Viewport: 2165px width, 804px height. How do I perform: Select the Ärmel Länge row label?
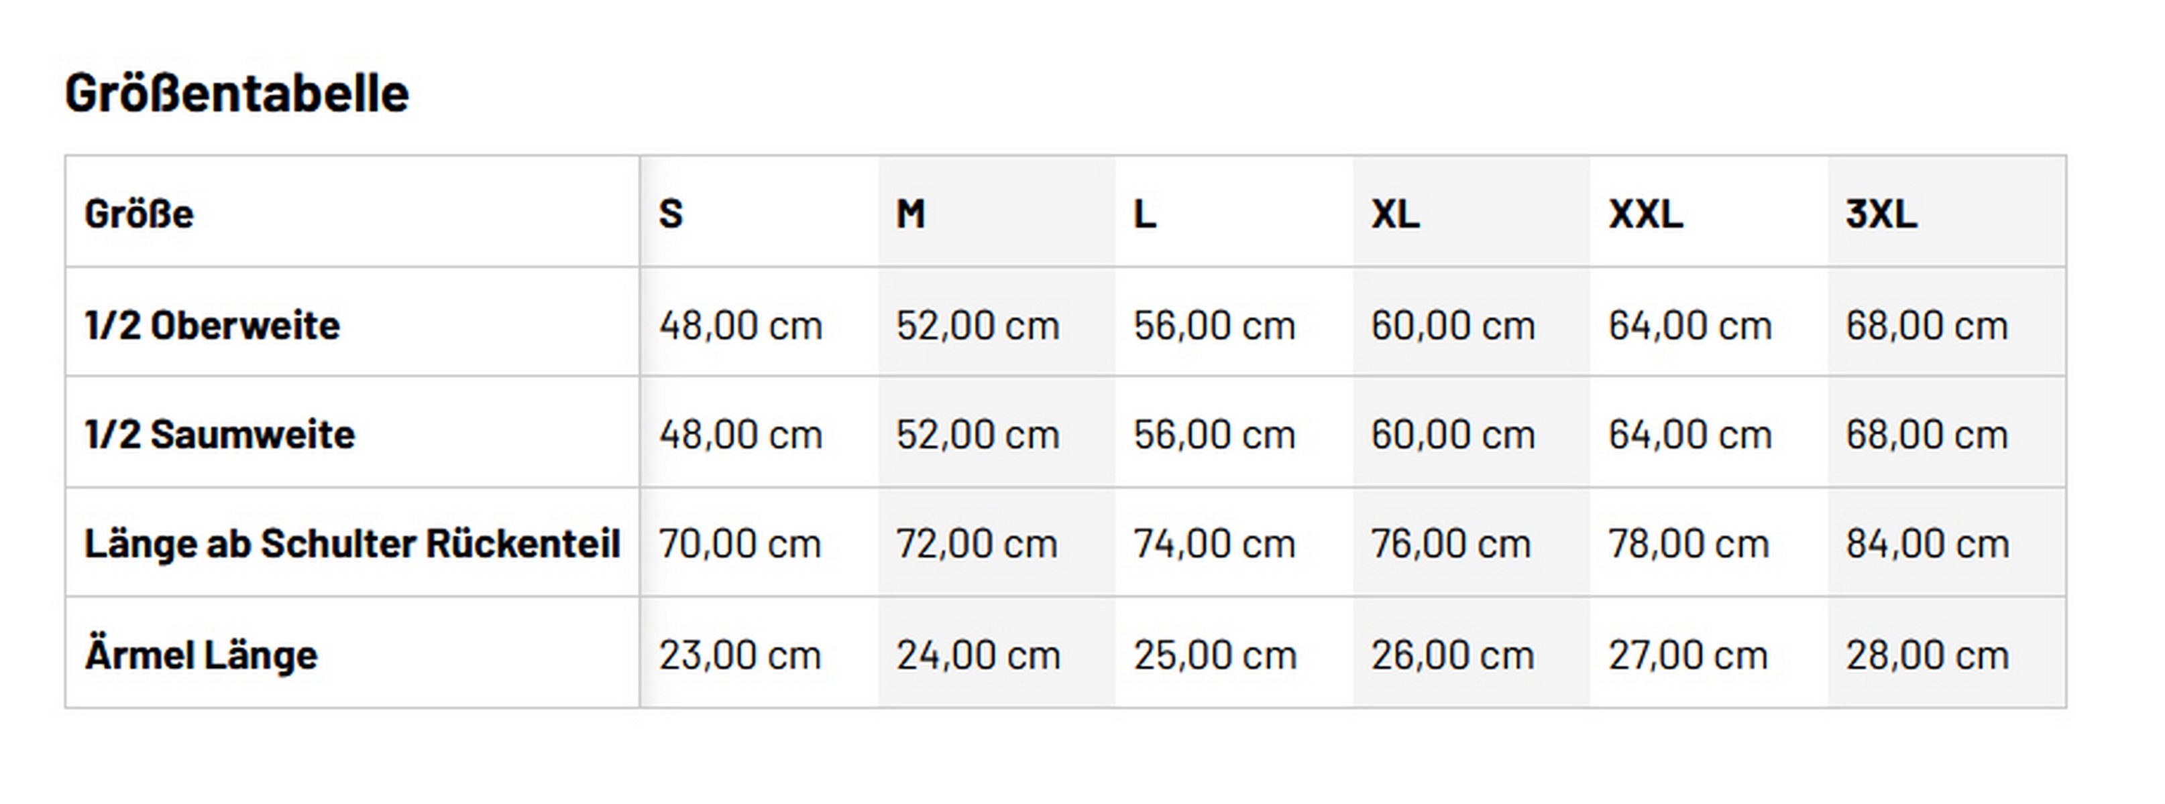pyautogui.click(x=202, y=655)
